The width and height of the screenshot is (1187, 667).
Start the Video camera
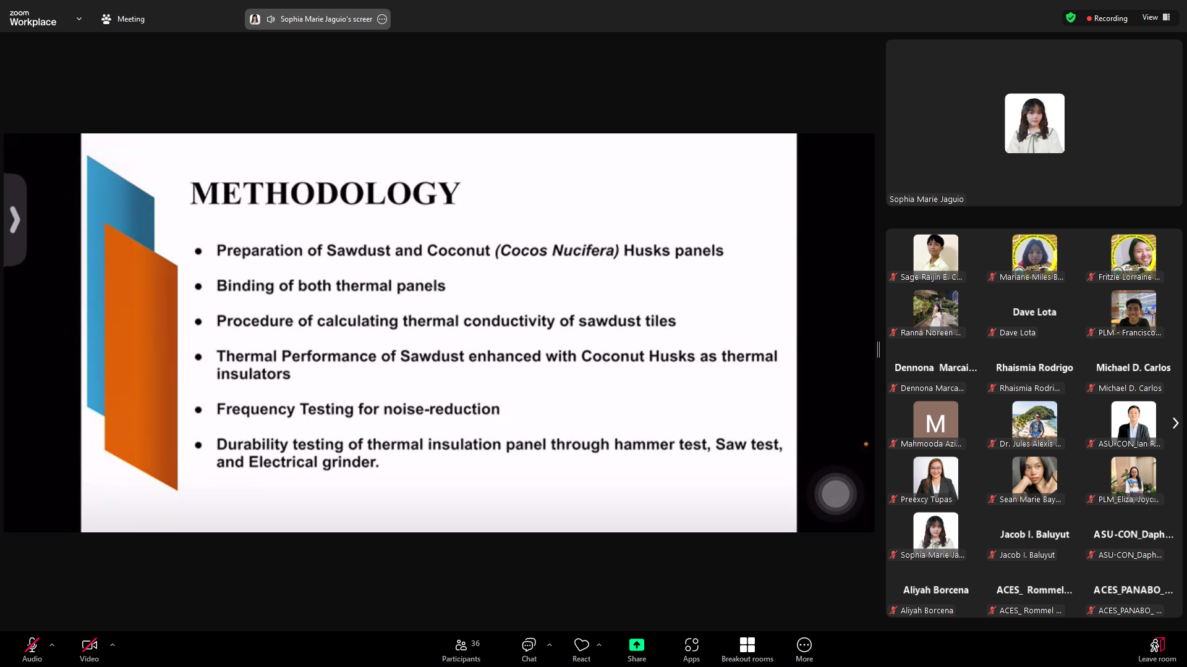[x=89, y=649]
